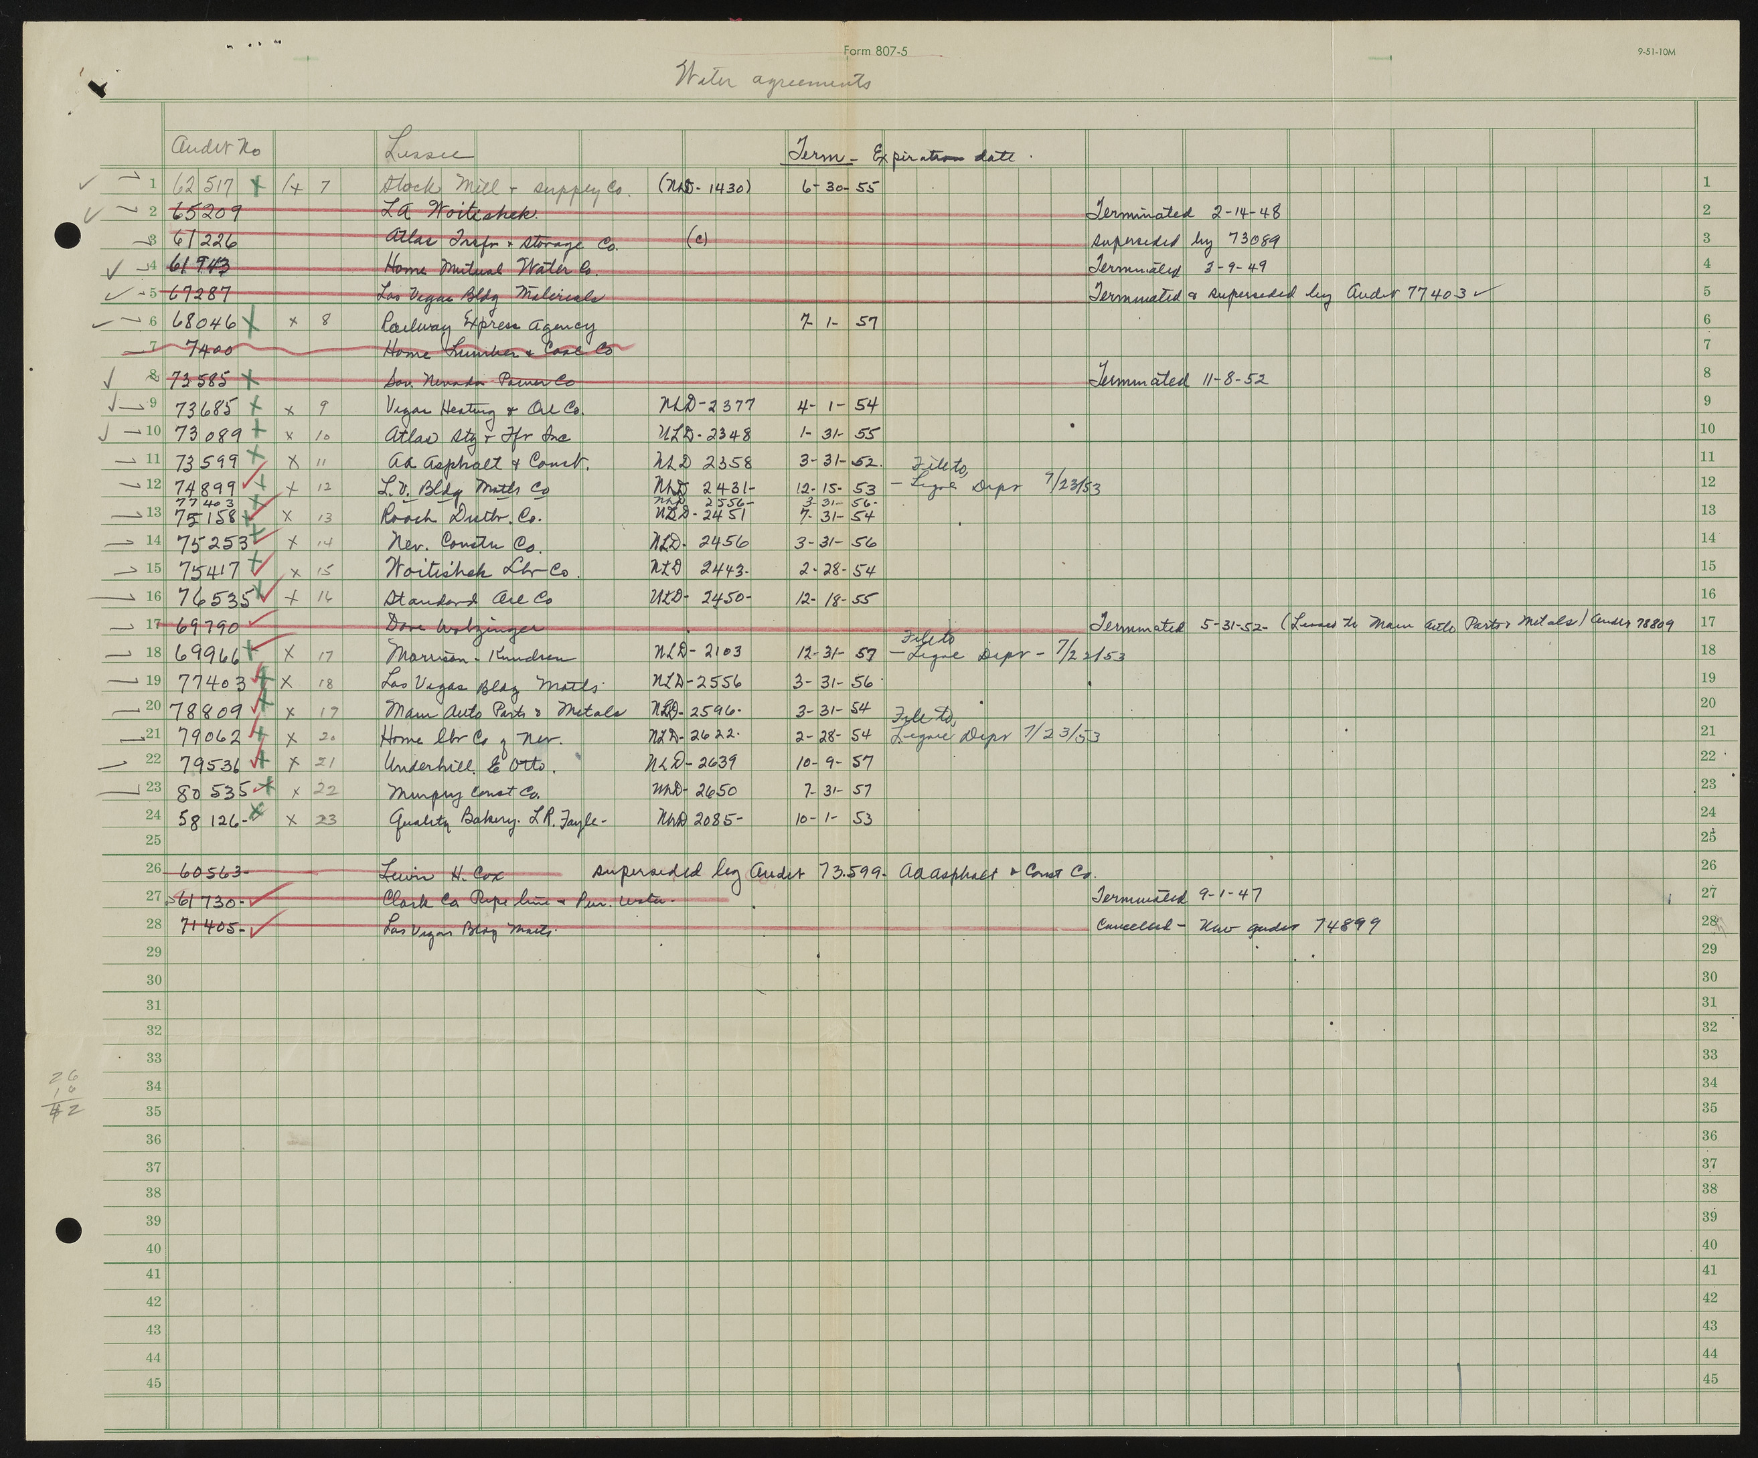Select lessee 'Standard Oil Co'

467,599
